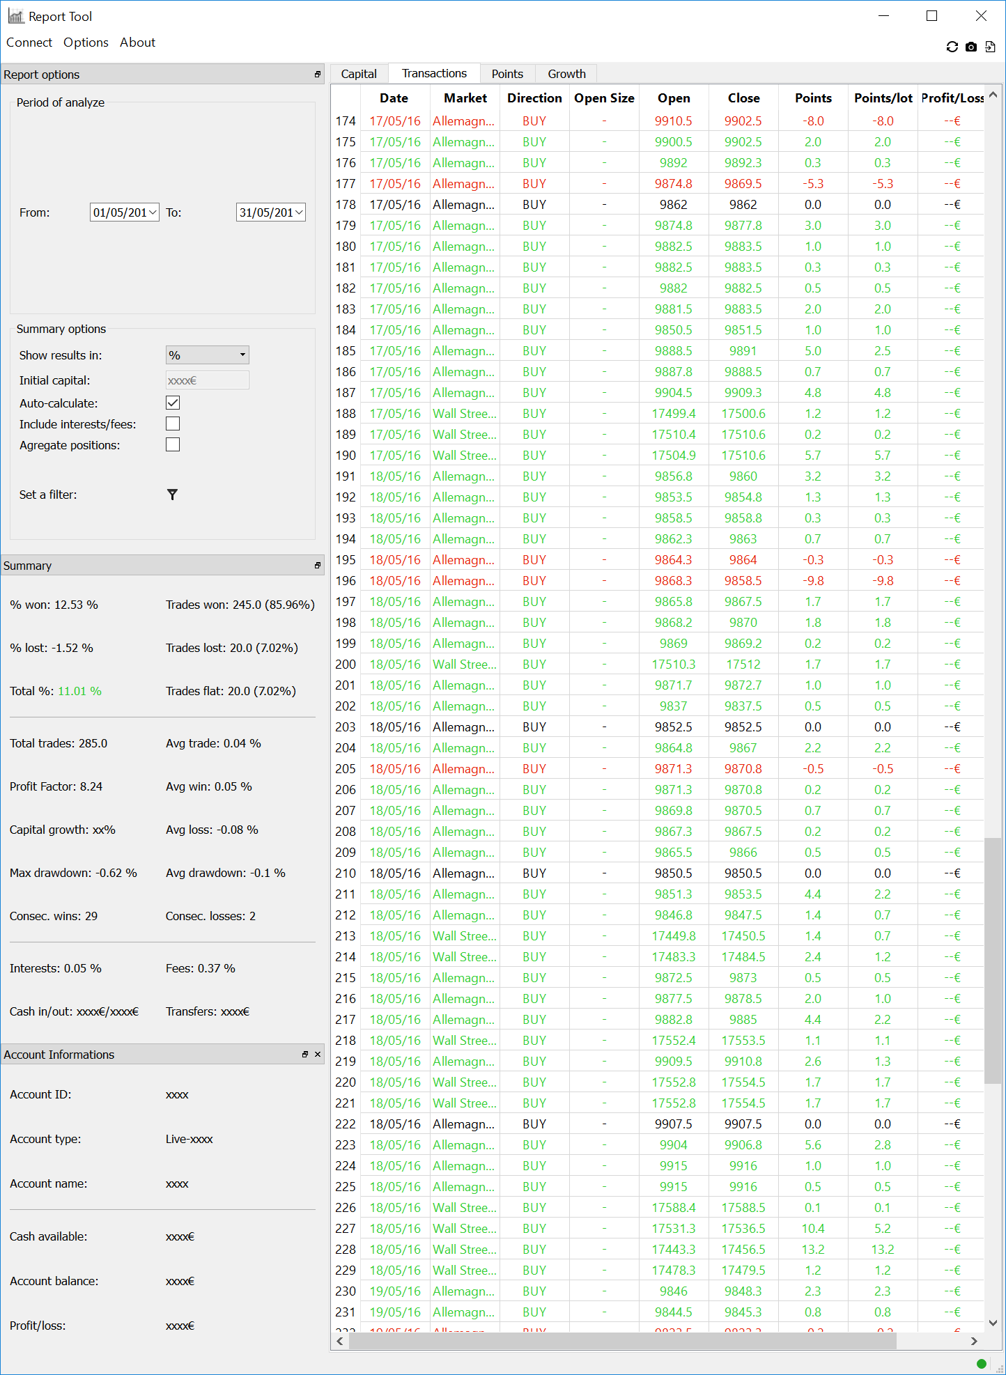Sort by the Open column header

674,98
